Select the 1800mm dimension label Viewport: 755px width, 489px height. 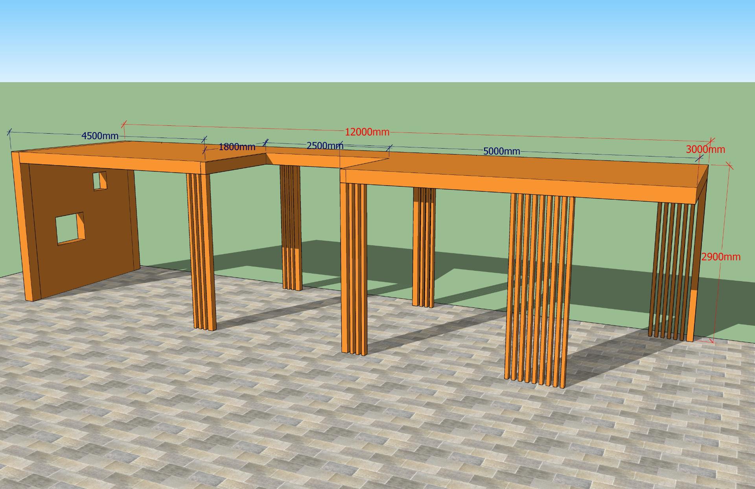coord(237,147)
